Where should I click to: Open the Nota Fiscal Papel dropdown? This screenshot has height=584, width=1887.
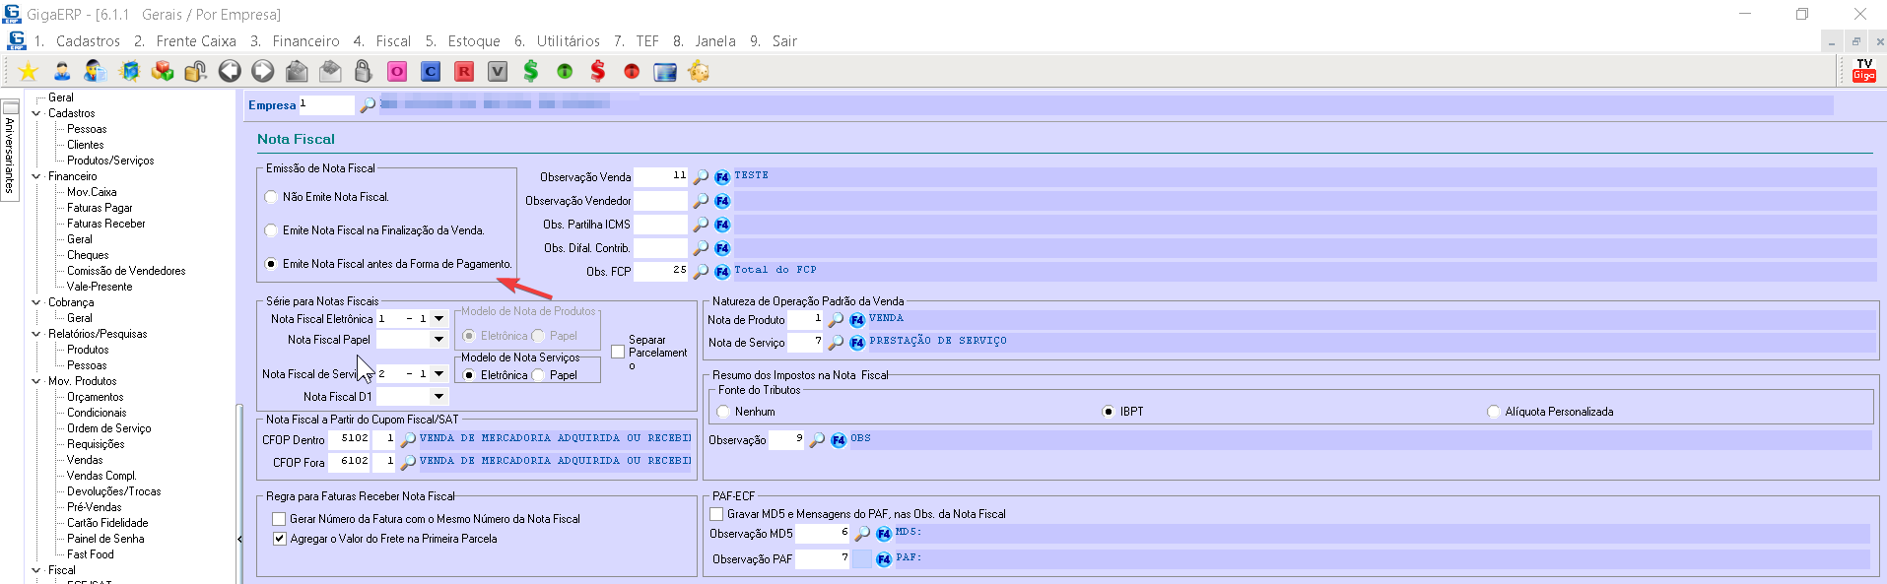tap(438, 340)
